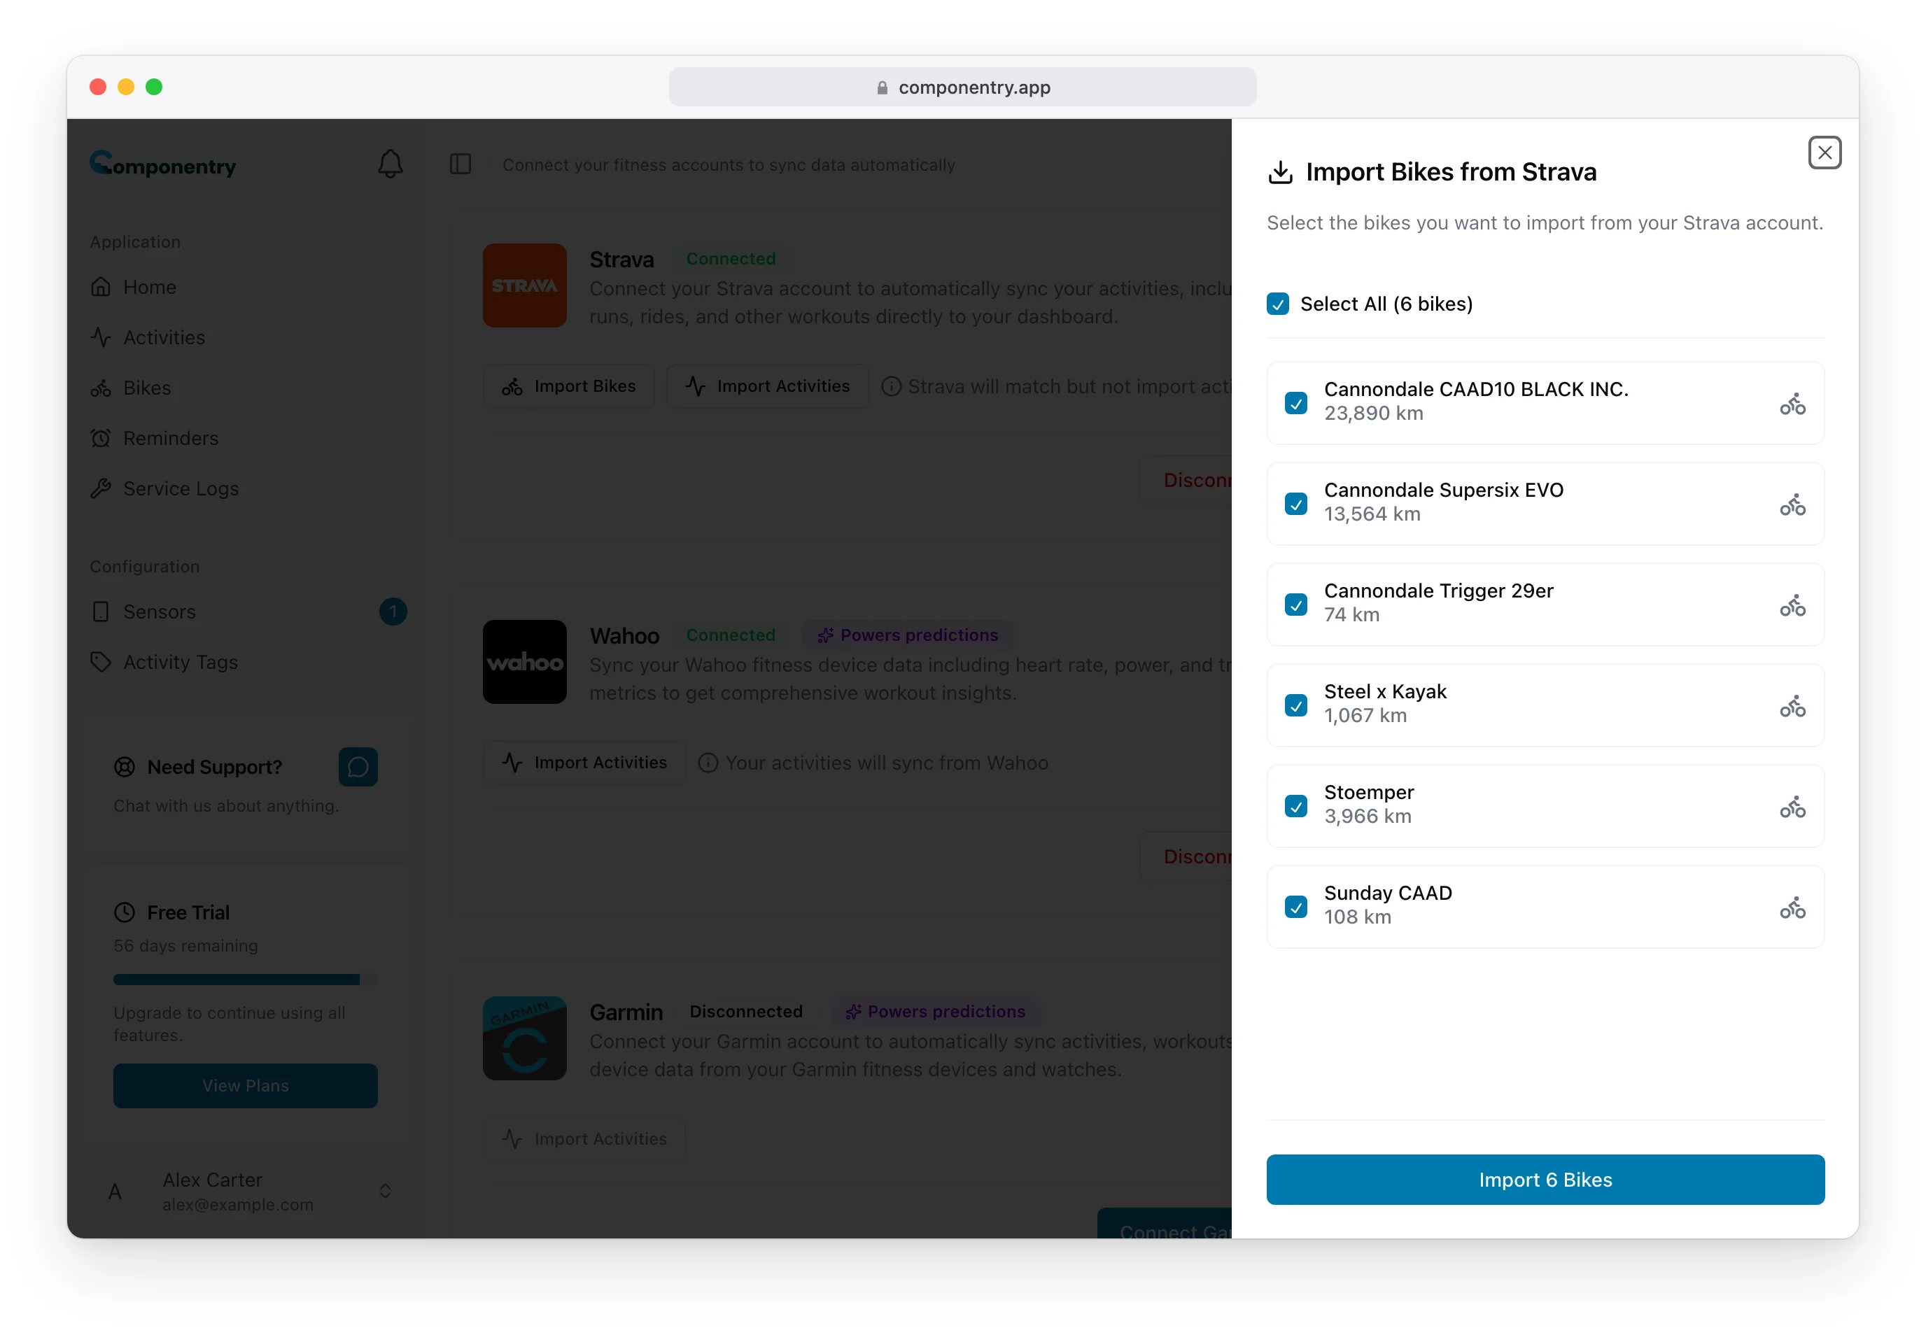Toggle Select All (6 bikes) checkbox

coord(1278,304)
